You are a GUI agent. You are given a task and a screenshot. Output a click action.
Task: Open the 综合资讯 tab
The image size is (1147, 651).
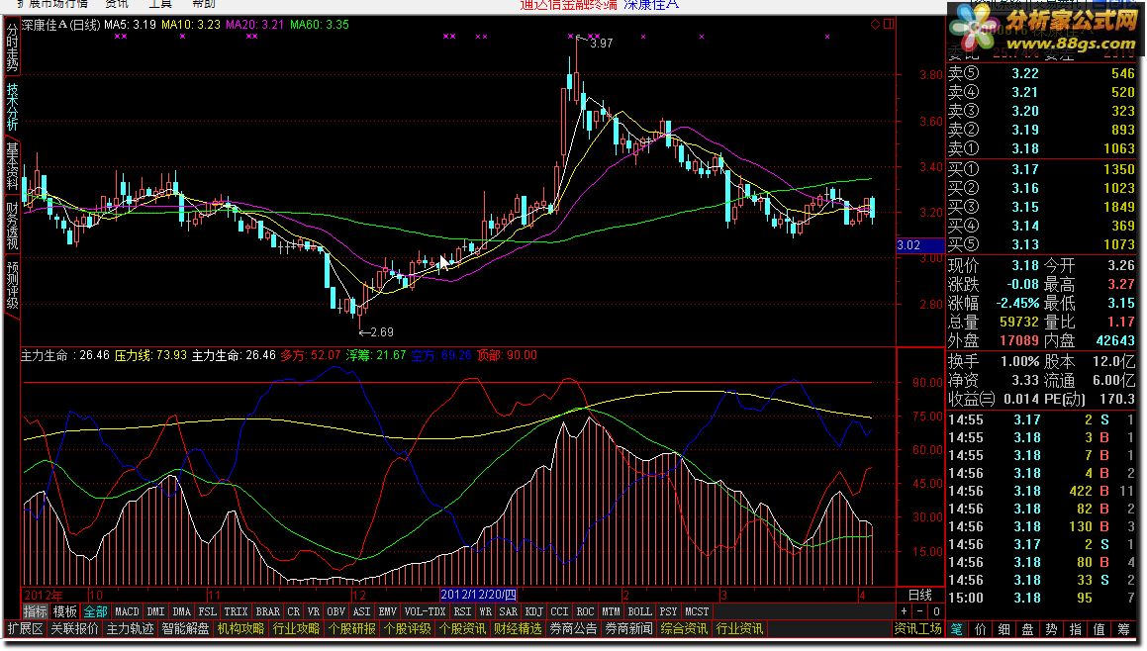(684, 629)
